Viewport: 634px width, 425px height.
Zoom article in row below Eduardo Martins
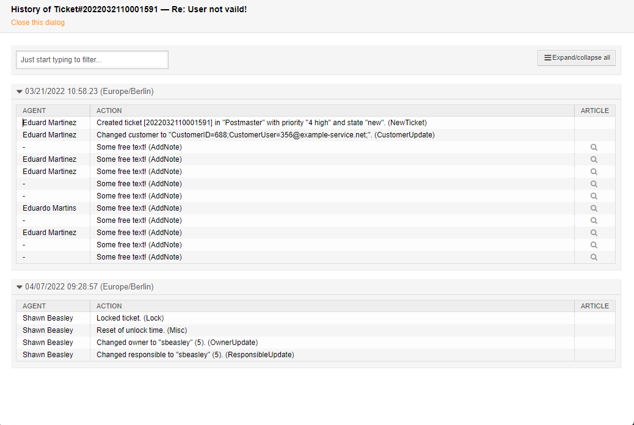pos(594,220)
